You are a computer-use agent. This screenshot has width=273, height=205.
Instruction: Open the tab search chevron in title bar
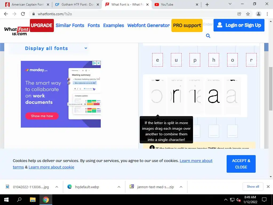tap(230, 4)
